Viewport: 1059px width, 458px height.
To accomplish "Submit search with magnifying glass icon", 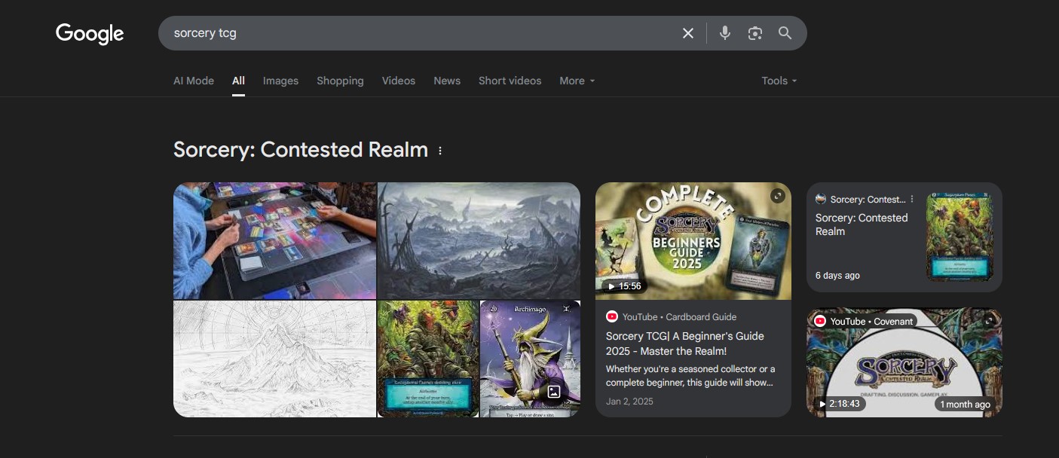I will point(785,33).
